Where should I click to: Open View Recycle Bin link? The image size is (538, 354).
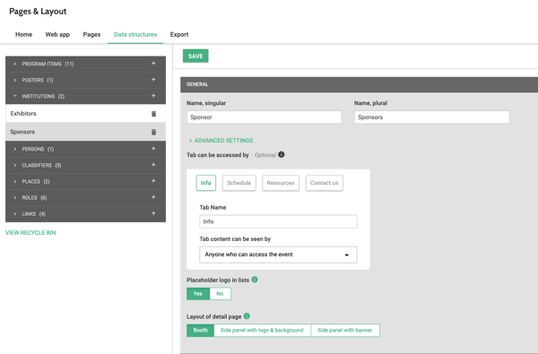[30, 233]
